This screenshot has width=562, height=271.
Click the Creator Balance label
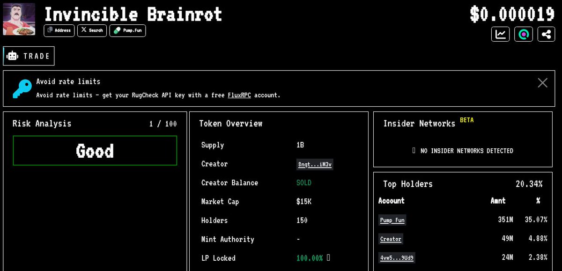point(229,183)
